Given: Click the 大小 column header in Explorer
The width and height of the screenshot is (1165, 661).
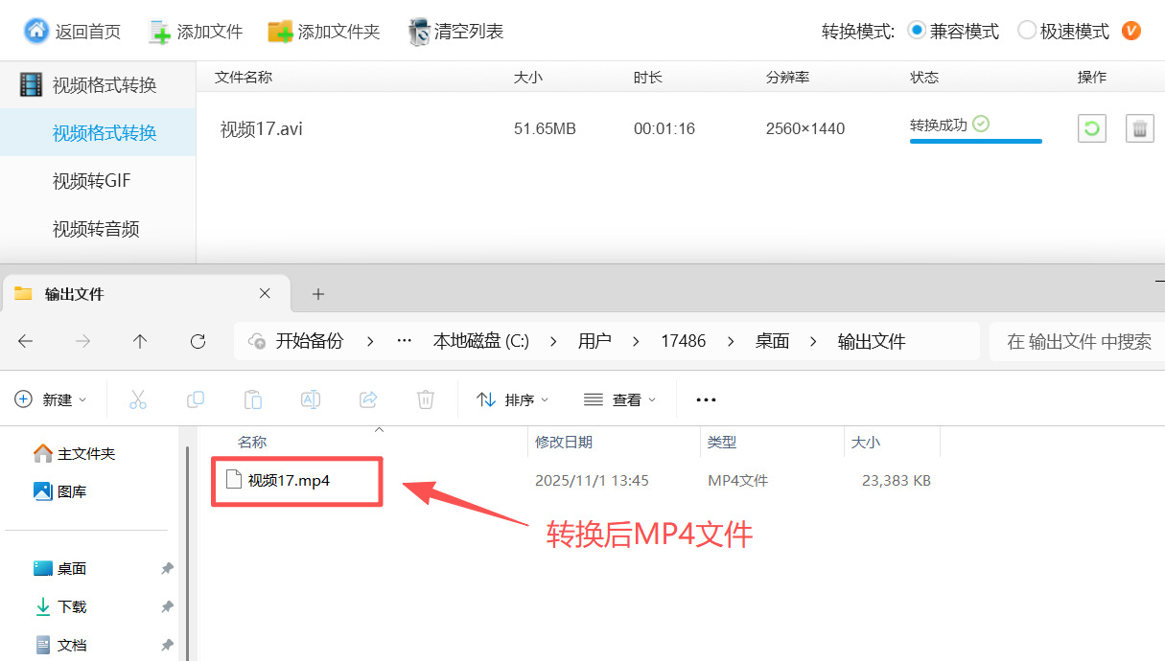Looking at the screenshot, I should (866, 442).
